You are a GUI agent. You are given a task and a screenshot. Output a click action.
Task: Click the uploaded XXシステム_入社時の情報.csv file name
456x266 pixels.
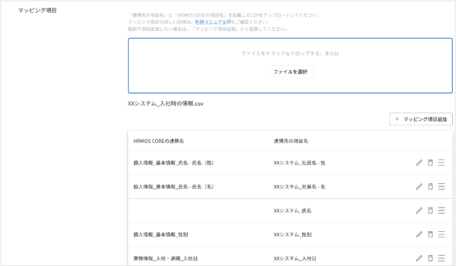point(166,103)
